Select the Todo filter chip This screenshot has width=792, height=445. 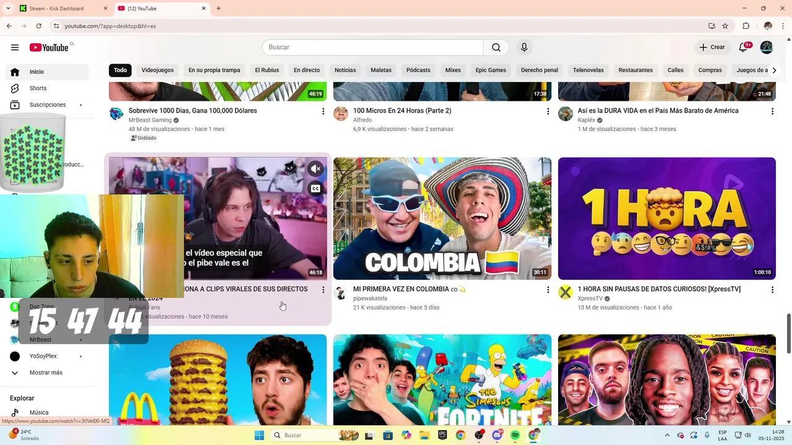tap(121, 70)
